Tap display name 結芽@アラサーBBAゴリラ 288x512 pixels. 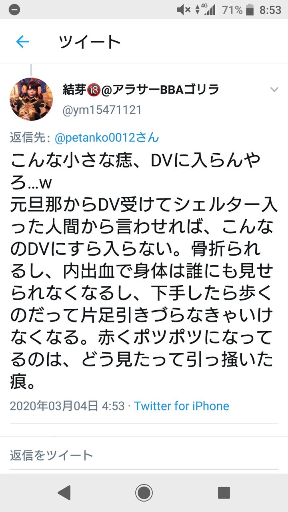(x=141, y=90)
